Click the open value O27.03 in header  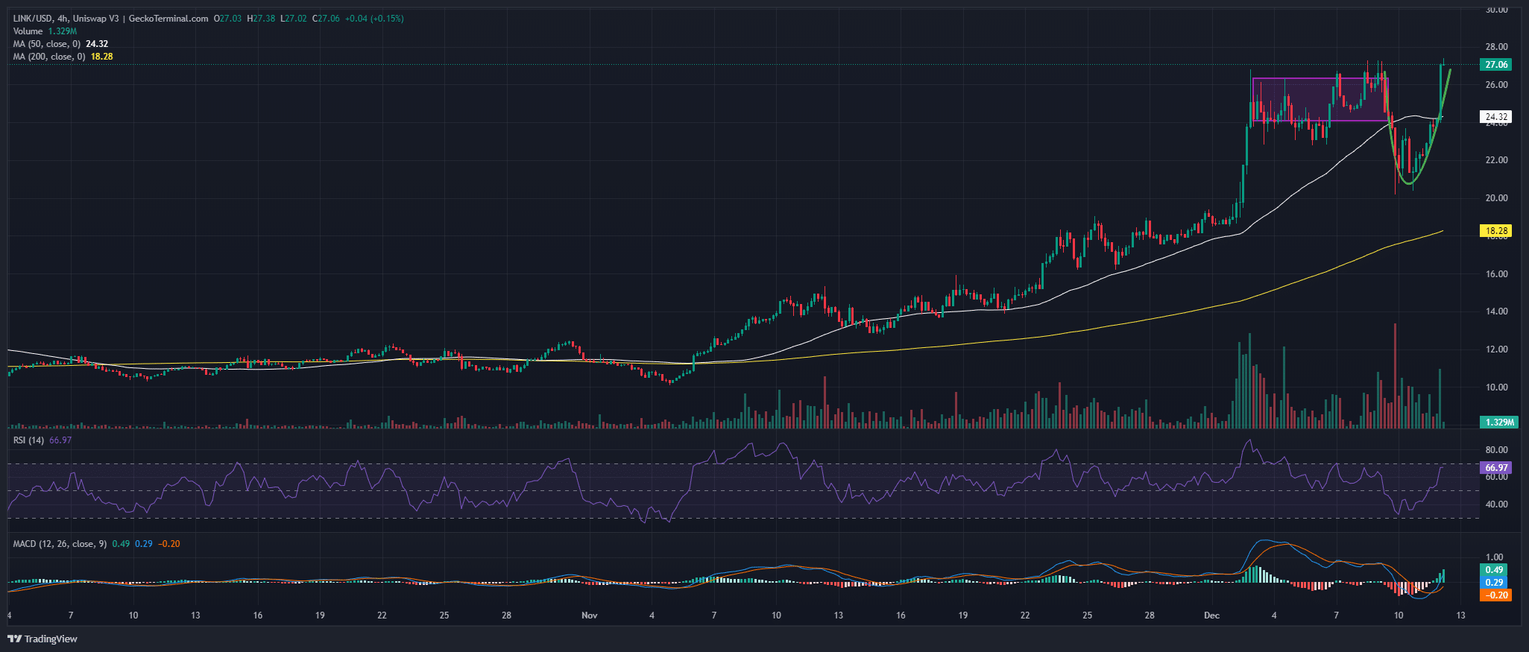pos(228,19)
